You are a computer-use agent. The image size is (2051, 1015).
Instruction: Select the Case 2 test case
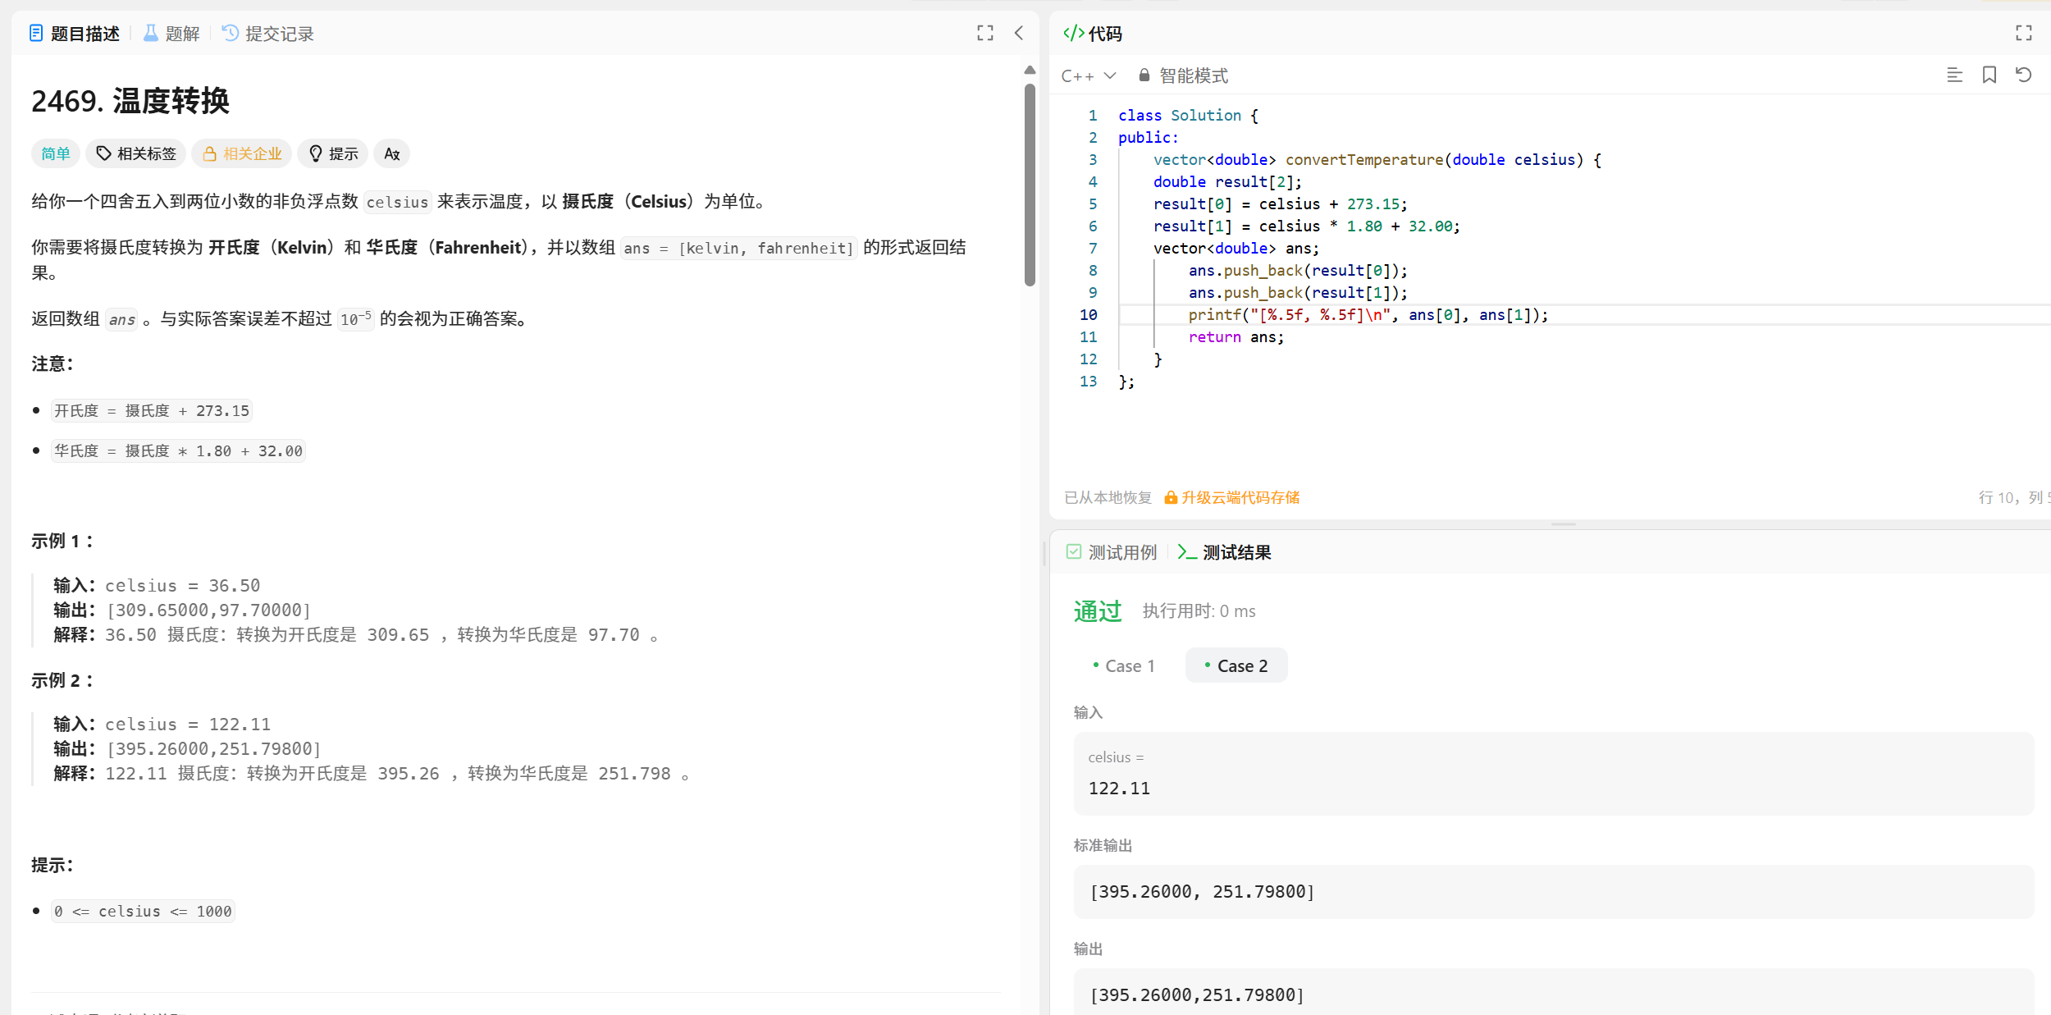(x=1236, y=665)
